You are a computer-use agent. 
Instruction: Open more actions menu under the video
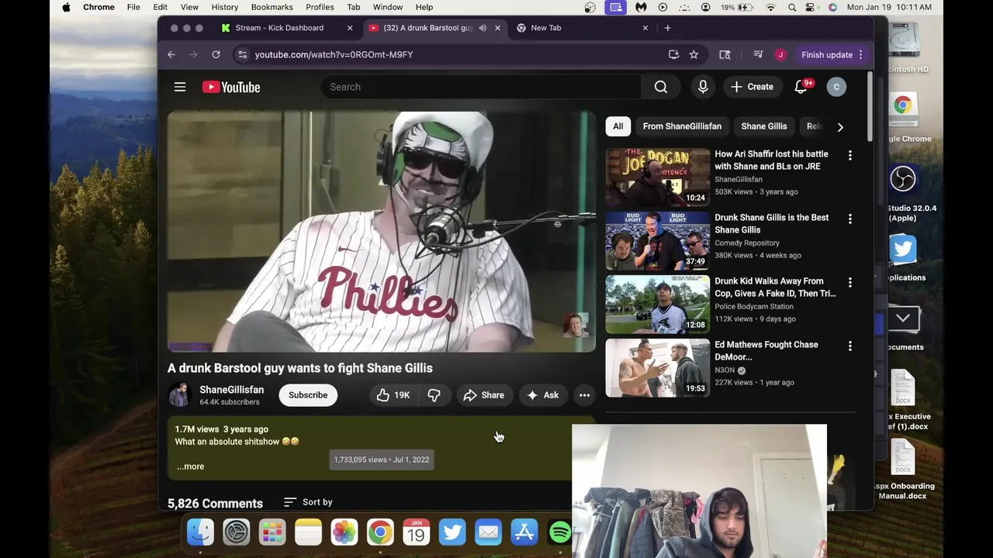584,395
